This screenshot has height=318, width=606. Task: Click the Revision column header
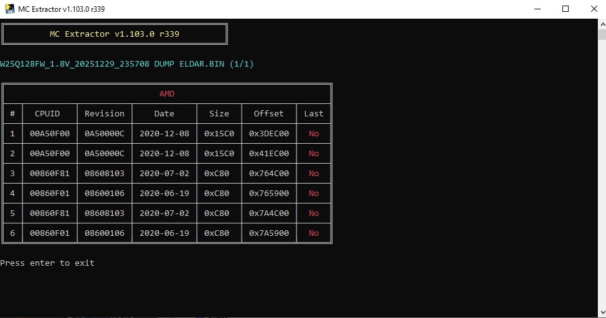click(x=105, y=114)
